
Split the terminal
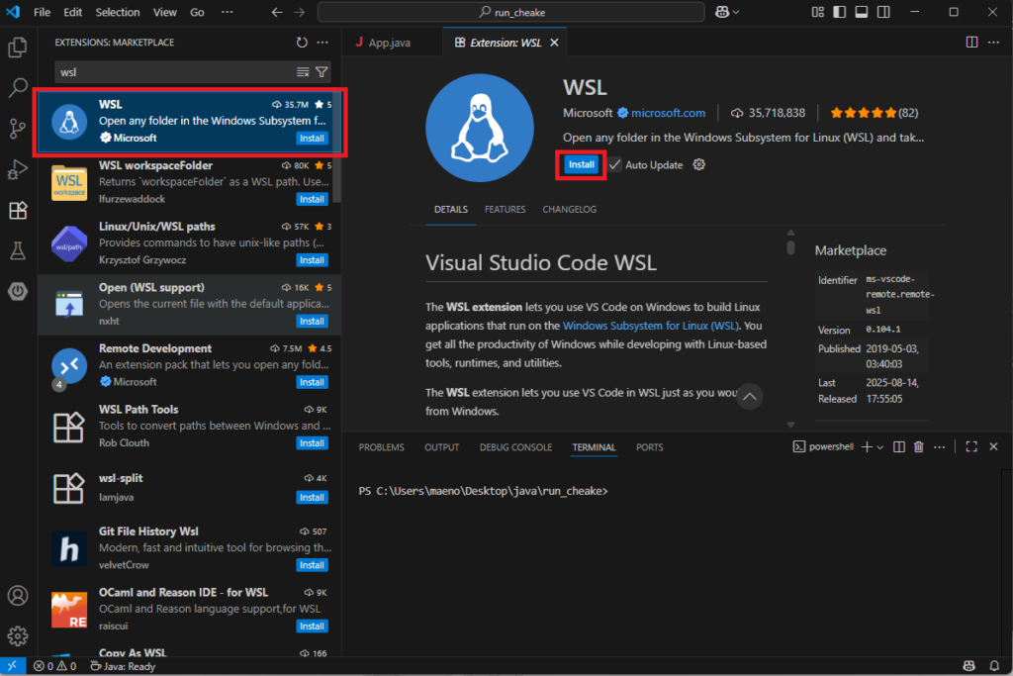click(898, 447)
